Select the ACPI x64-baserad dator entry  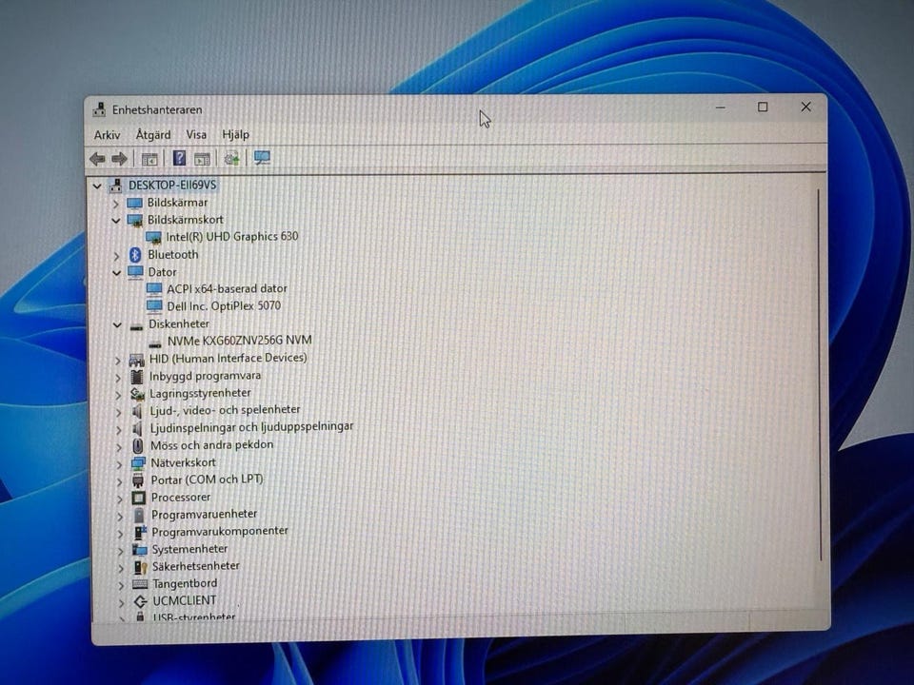click(x=227, y=288)
